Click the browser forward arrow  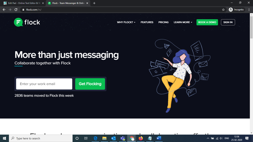click(x=10, y=10)
